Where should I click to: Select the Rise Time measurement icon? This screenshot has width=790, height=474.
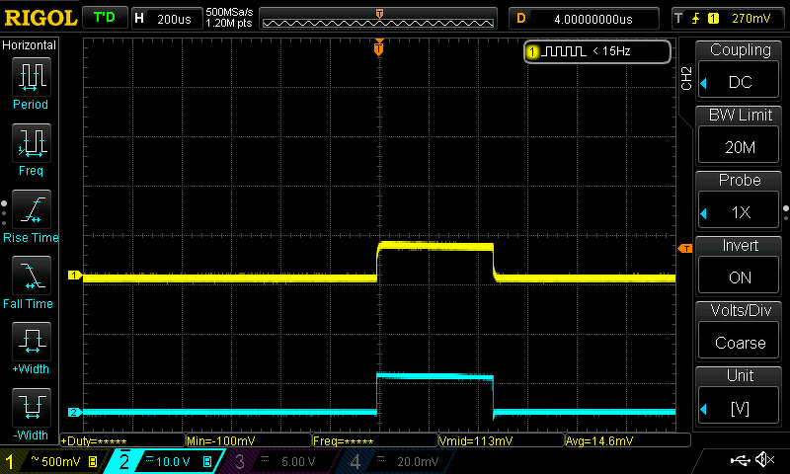coord(32,209)
